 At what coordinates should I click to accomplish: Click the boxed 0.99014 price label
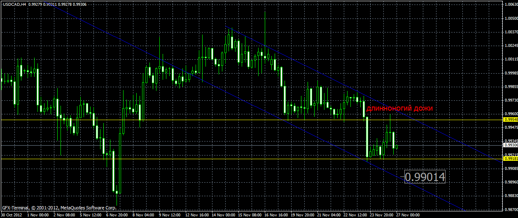(425, 177)
